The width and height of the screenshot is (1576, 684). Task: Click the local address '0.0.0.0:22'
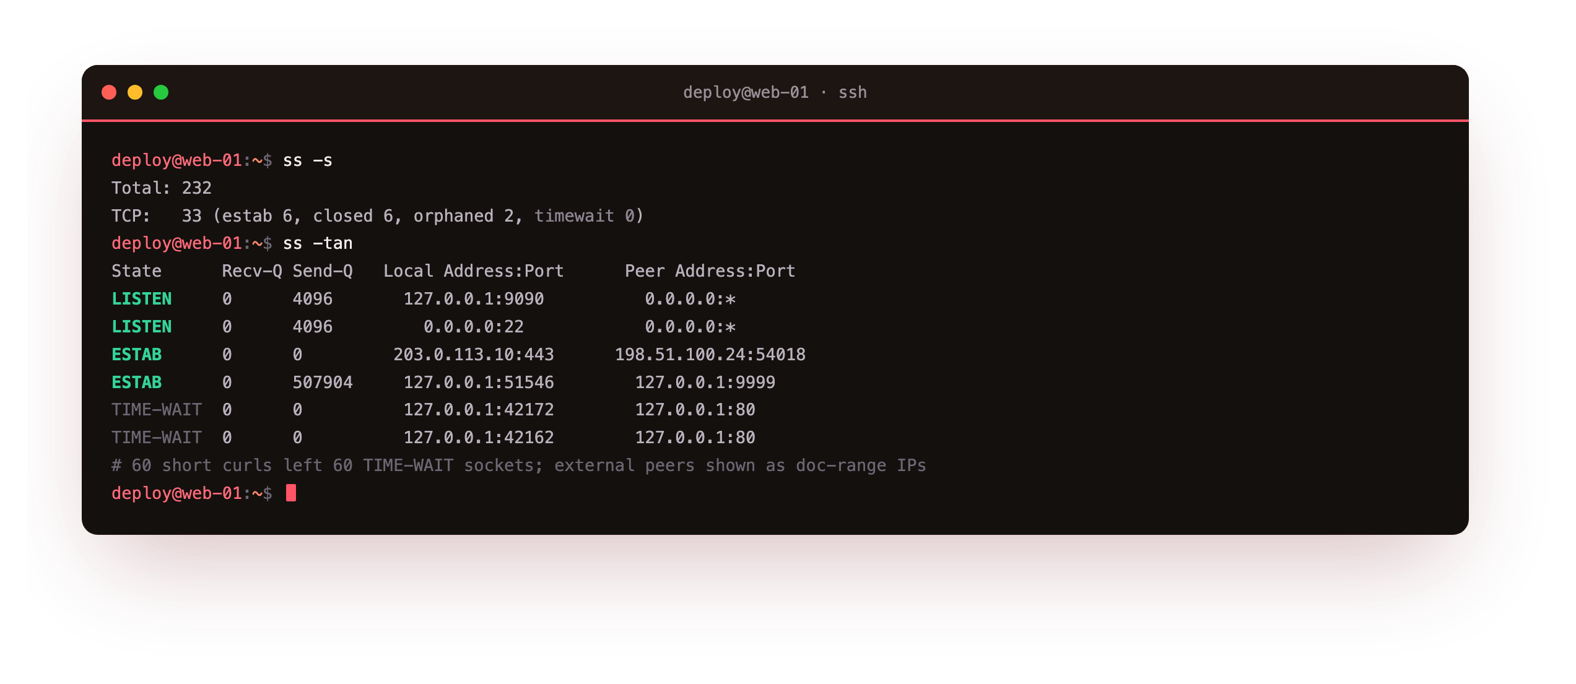coord(474,327)
